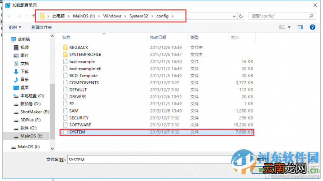Open 软件 (G:) drive
This screenshot has width=323, height=181.
(x=25, y=128)
